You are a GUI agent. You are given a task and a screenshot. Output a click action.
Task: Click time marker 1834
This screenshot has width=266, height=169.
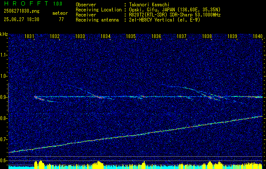[105, 36]
